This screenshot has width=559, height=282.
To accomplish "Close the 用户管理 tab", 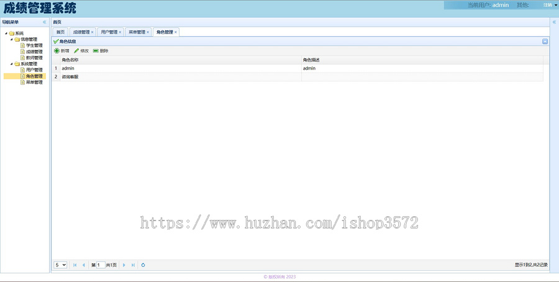I will [x=120, y=32].
